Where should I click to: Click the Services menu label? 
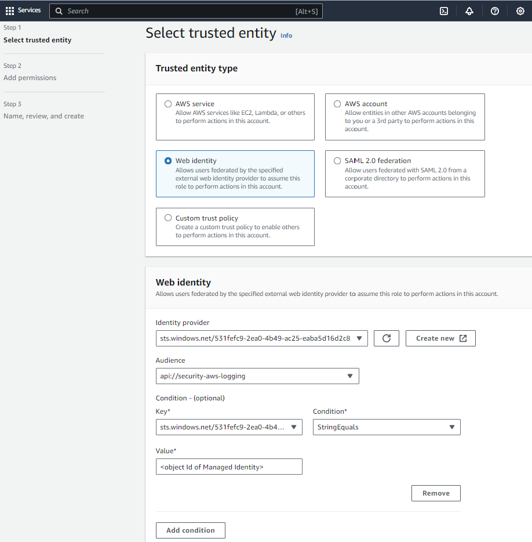[30, 10]
